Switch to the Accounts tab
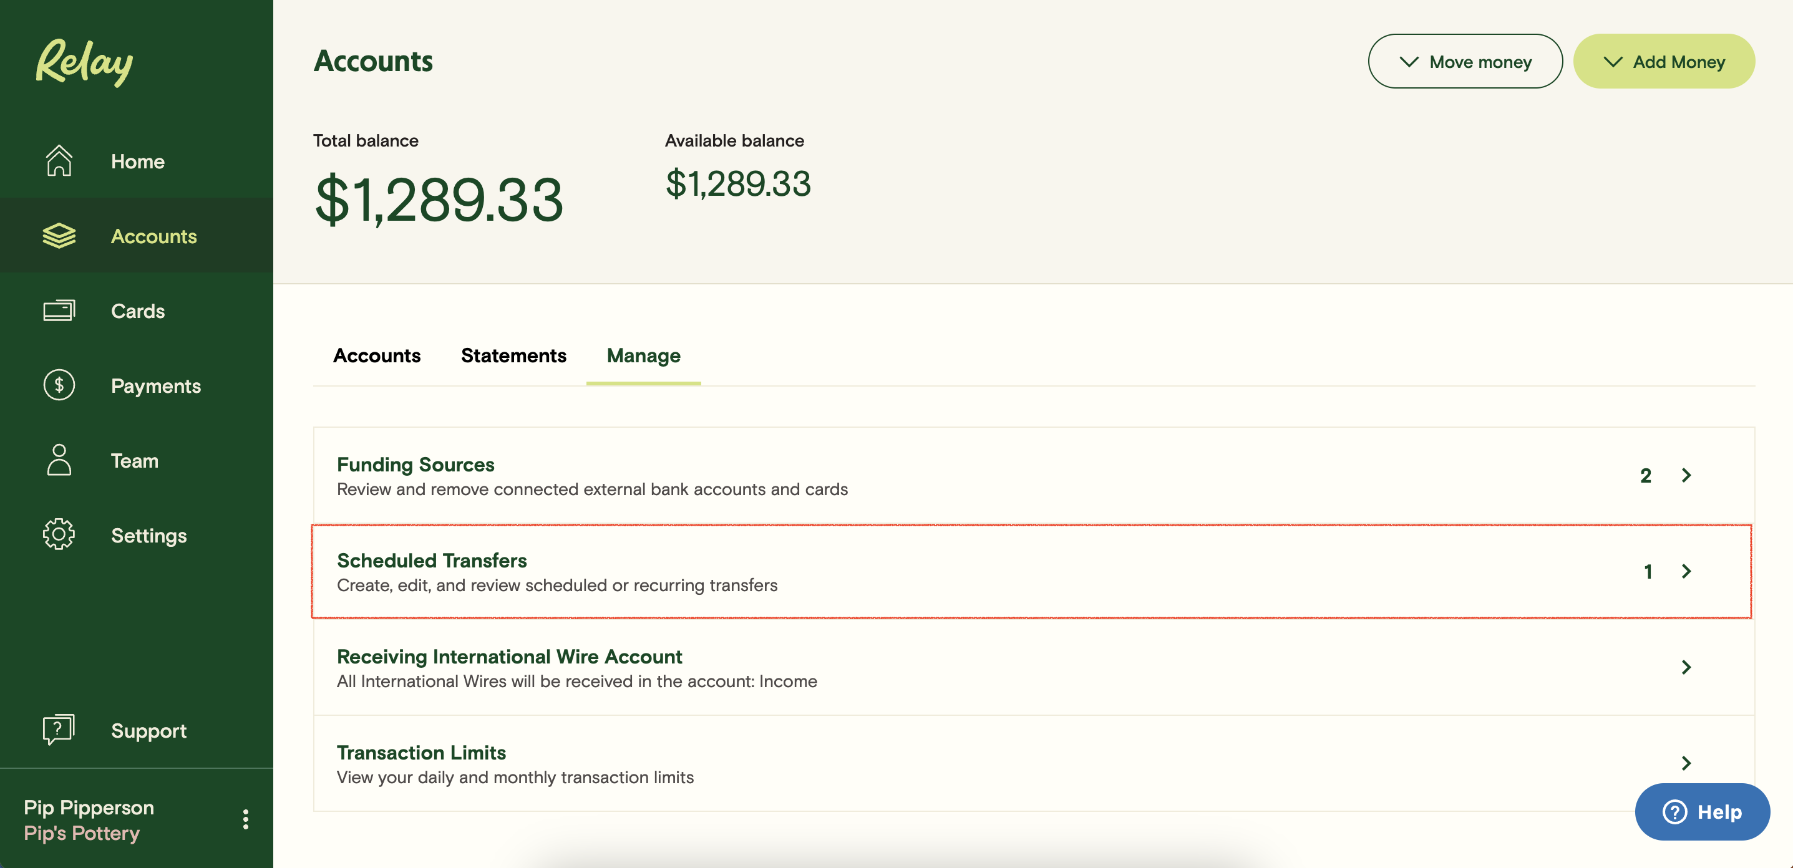 tap(377, 355)
